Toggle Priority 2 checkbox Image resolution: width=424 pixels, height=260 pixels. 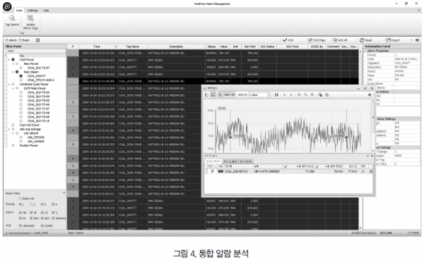click(31, 204)
